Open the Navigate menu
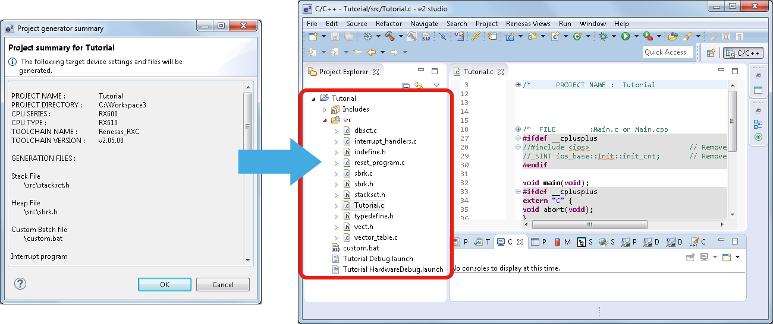 [x=424, y=23]
